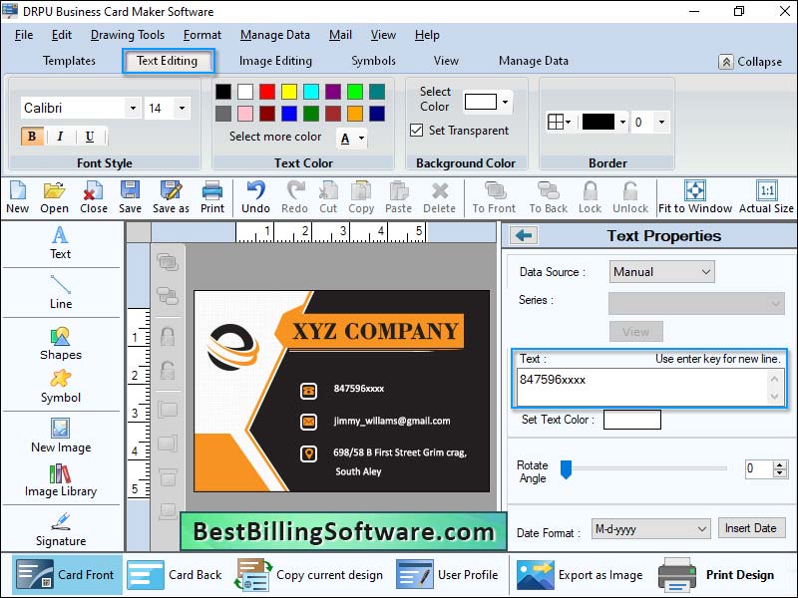The width and height of the screenshot is (798, 598).
Task: Select the Line drawing tool
Action: (x=61, y=292)
